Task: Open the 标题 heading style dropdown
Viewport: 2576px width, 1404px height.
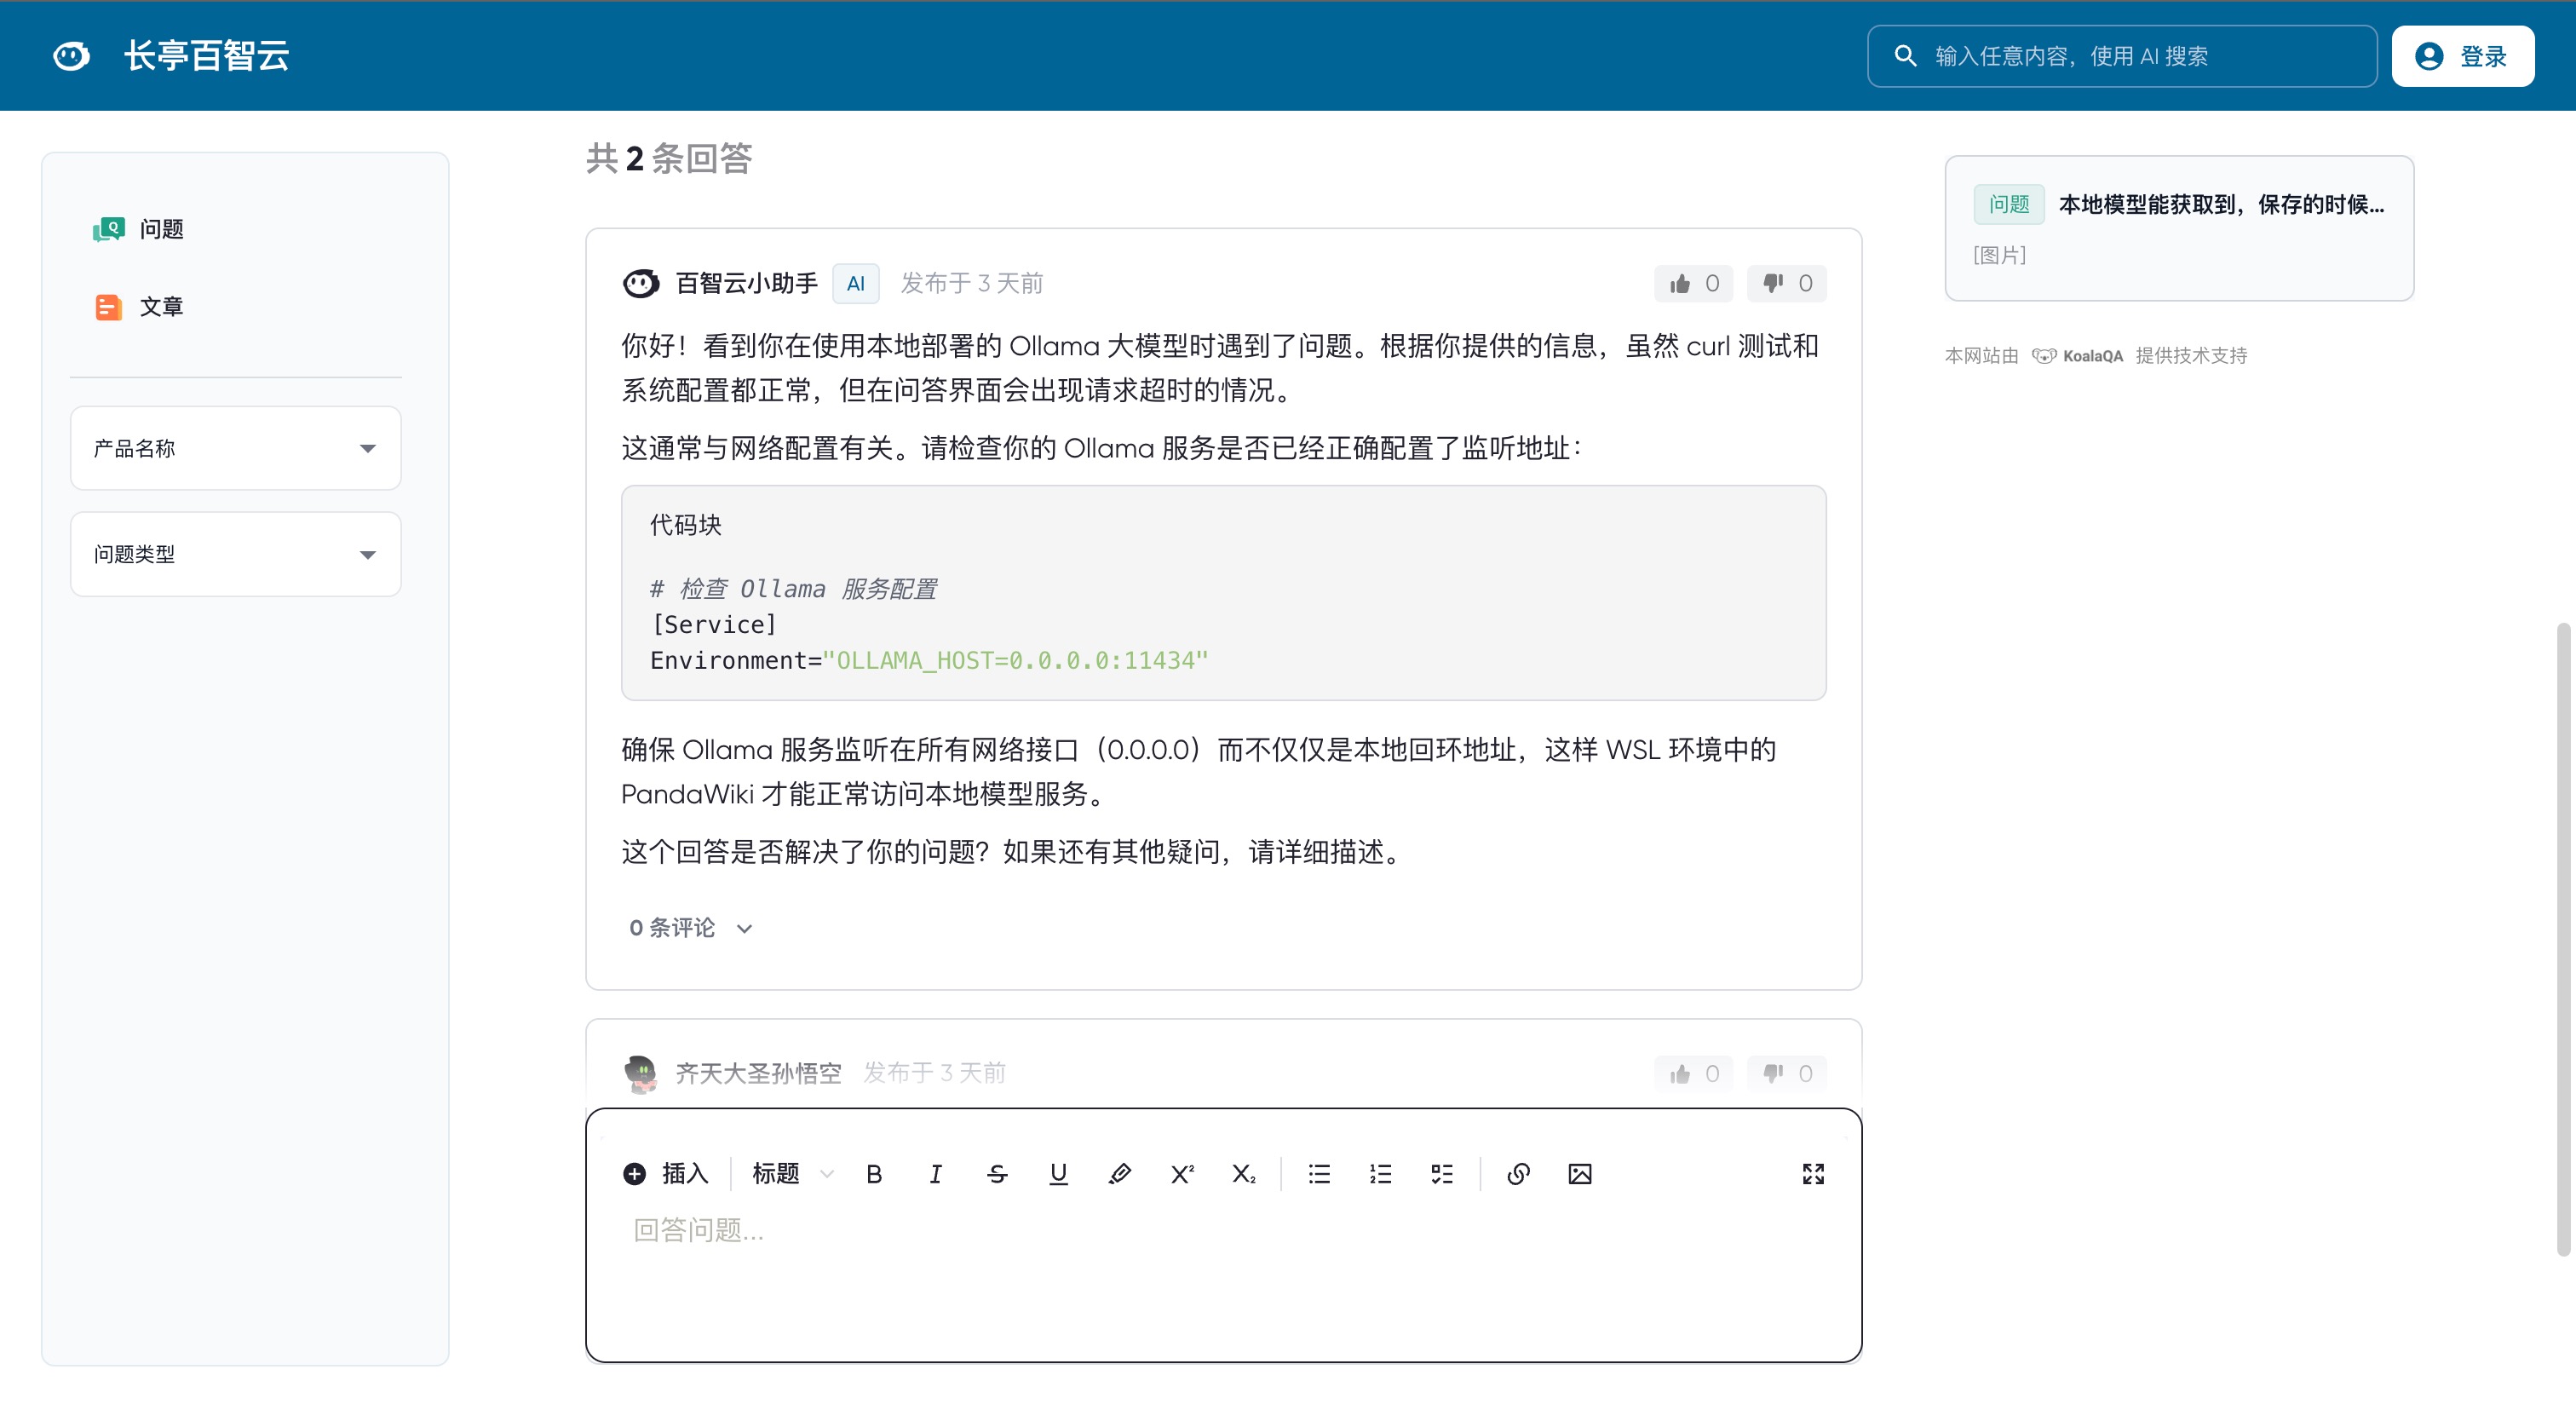Action: [789, 1174]
